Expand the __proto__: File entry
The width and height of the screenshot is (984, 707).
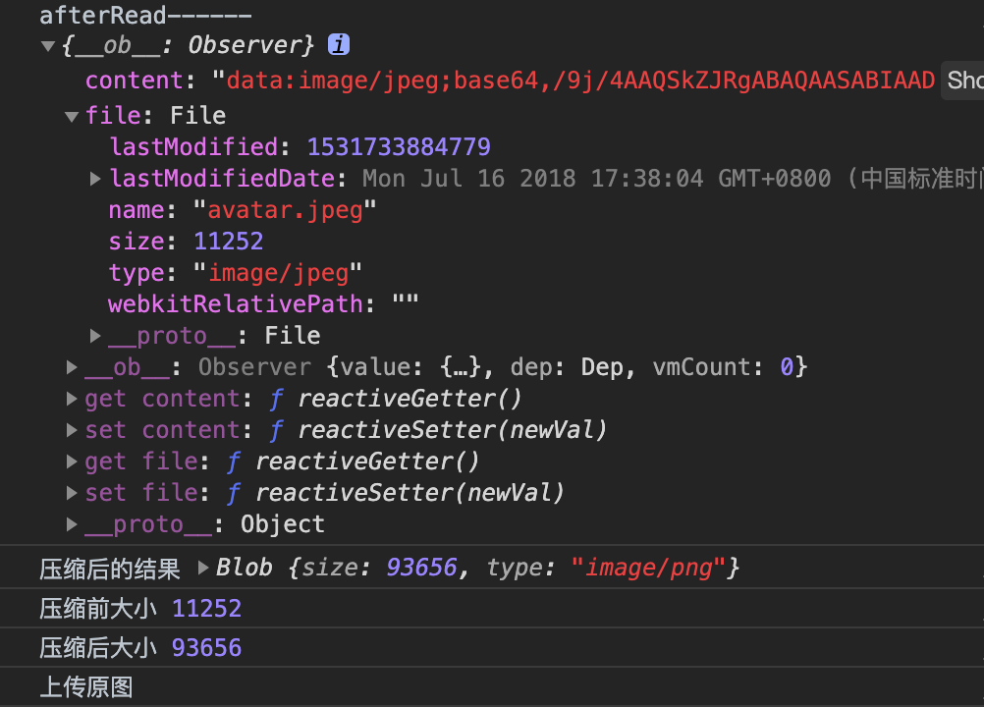coord(94,336)
